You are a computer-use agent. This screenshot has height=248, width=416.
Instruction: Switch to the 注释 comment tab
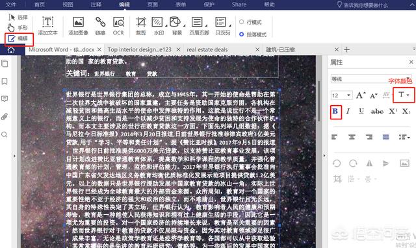96,5
